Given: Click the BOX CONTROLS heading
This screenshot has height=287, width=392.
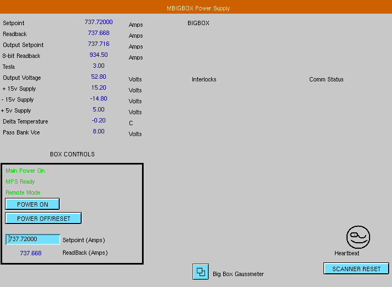Looking at the screenshot, I should coord(72,154).
